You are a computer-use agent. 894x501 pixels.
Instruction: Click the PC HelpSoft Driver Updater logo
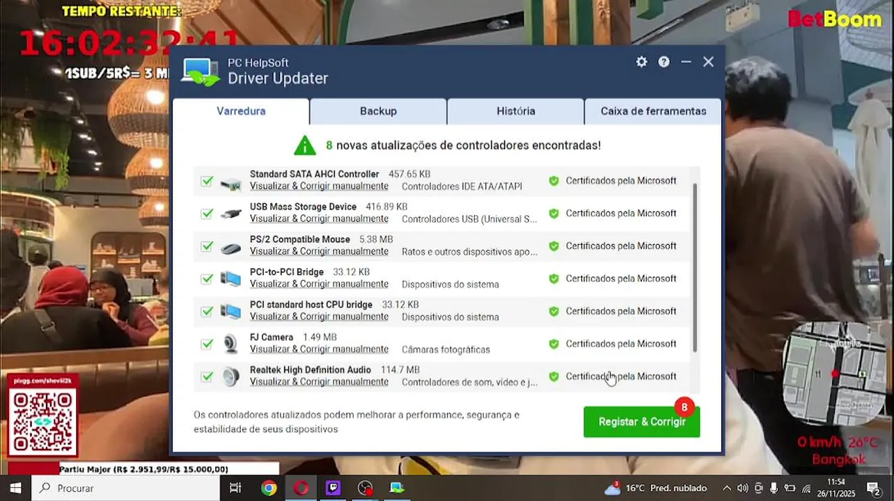201,72
